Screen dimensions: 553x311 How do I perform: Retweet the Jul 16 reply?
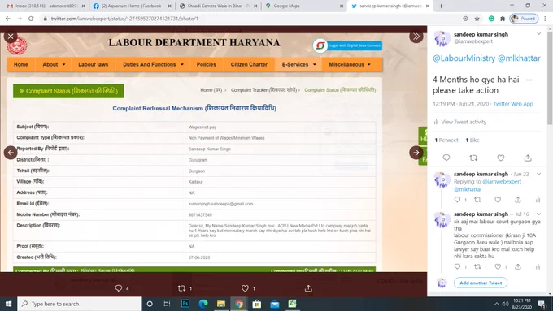[x=477, y=266]
